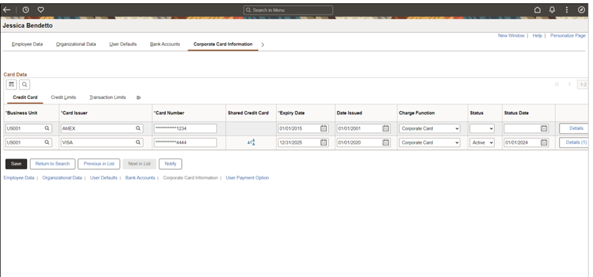The height and width of the screenshot is (277, 593).
Task: Open Expiry Date calendar for 01/01/2015
Action: coord(324,129)
